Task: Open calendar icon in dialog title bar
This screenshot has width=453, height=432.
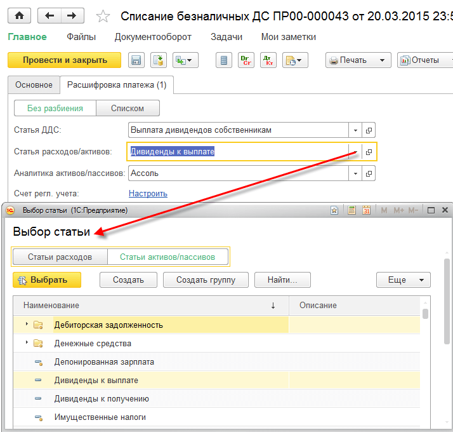Action: coord(366,210)
